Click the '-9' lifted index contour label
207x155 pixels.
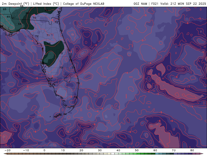tap(5, 145)
